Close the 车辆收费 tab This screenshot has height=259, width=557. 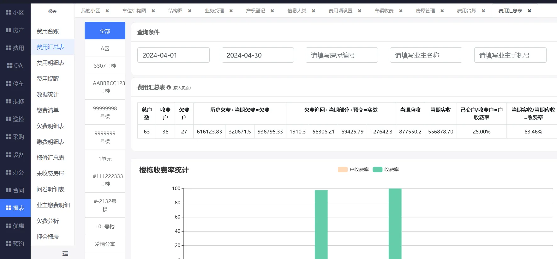click(x=401, y=11)
